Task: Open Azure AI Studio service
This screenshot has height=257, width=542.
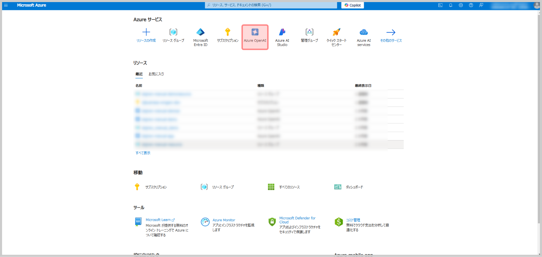Action: 282,37
